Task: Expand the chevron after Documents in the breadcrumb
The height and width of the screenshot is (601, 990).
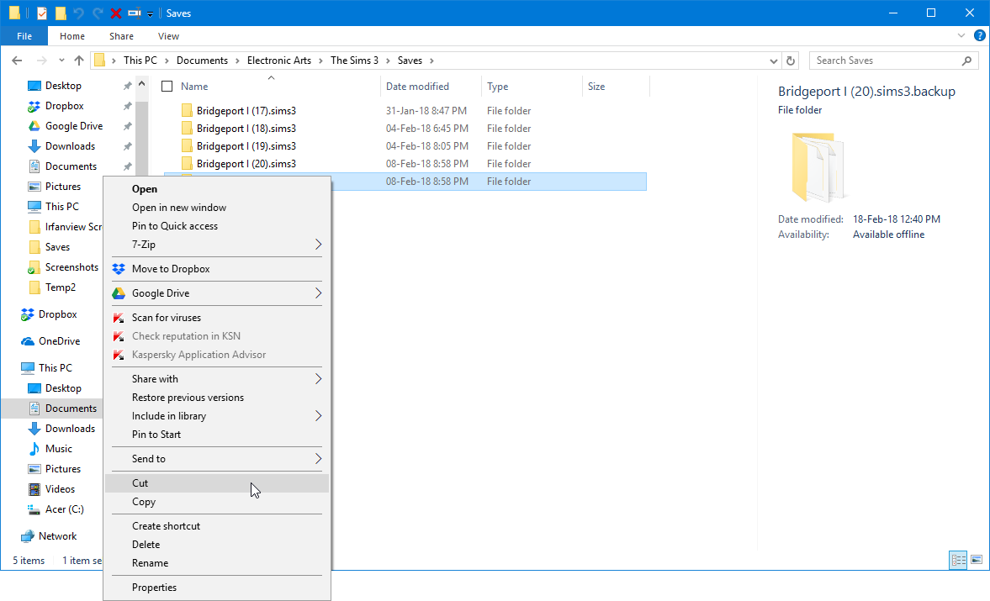Action: [x=237, y=61]
